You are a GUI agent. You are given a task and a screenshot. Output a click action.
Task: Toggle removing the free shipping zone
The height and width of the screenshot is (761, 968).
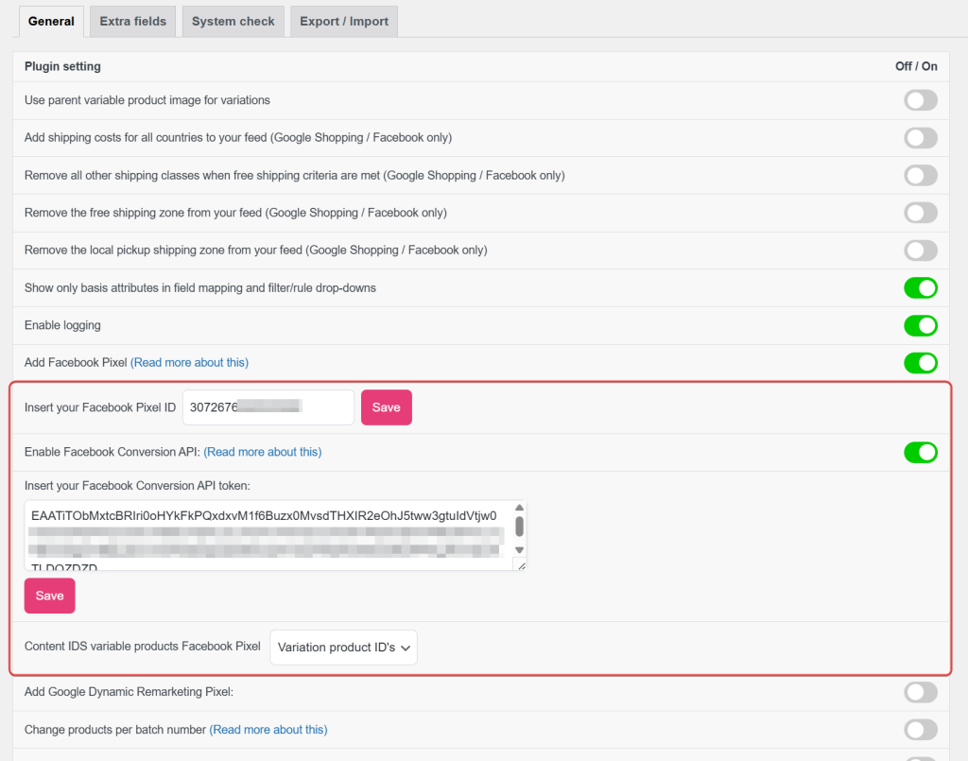pyautogui.click(x=920, y=213)
